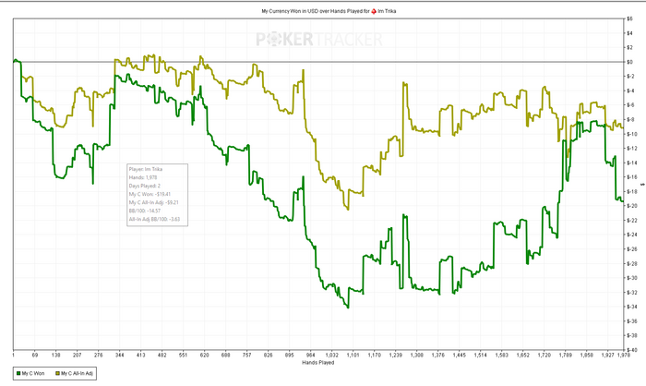The image size is (646, 386).
Task: Click the 'Player: Im Trika' line in the tooltip
Action: click(146, 169)
